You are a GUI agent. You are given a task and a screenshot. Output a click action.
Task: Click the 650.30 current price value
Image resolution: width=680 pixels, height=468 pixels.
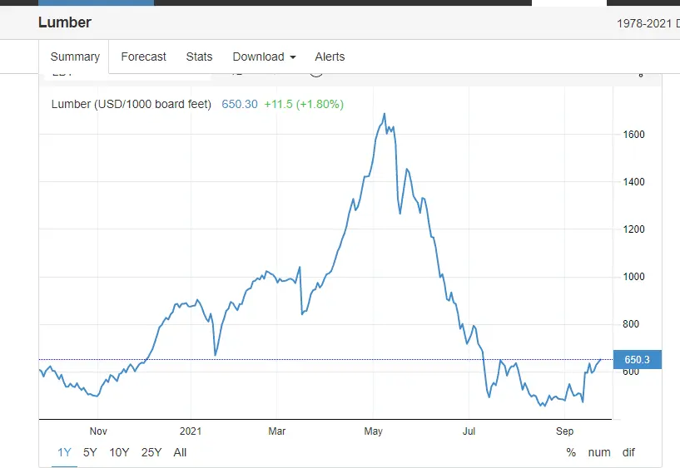tap(239, 104)
